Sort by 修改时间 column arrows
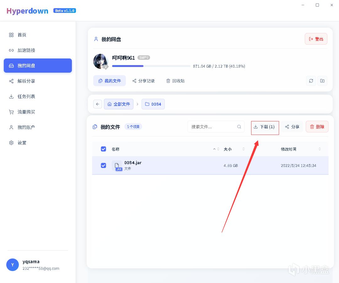 pyautogui.click(x=320, y=149)
